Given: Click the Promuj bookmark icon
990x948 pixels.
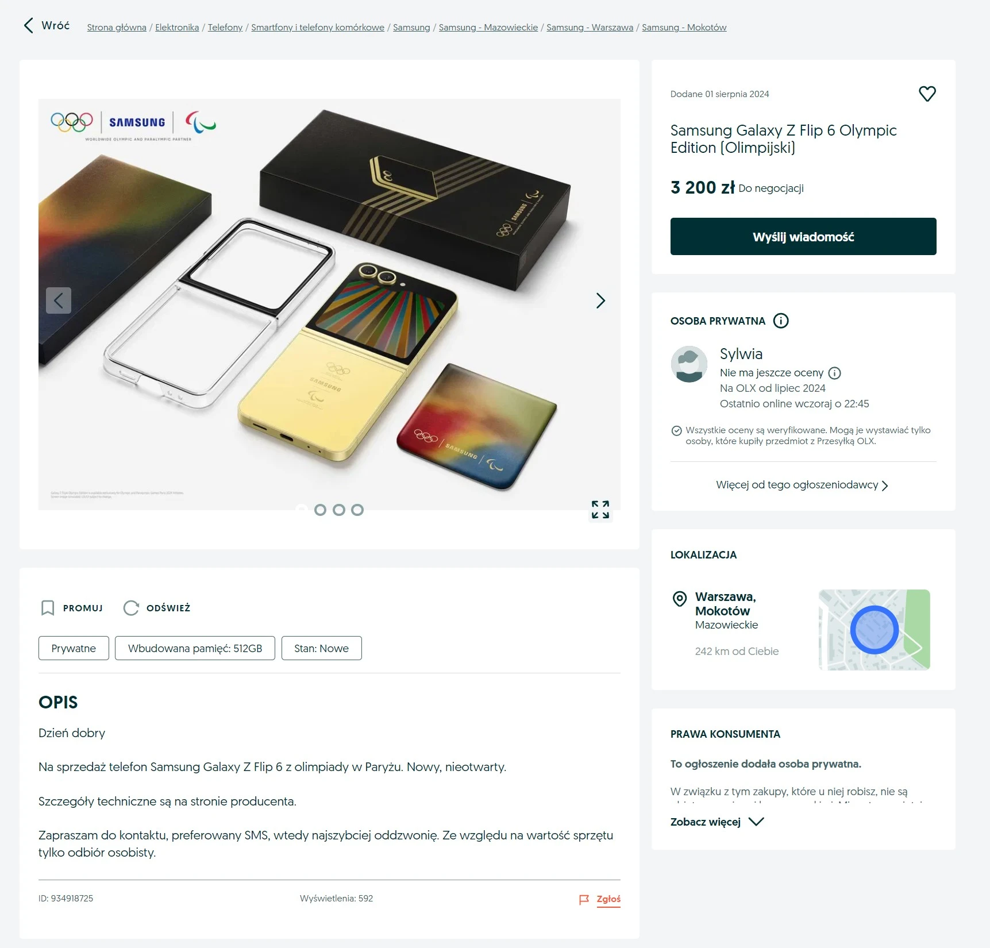Looking at the screenshot, I should (x=48, y=608).
